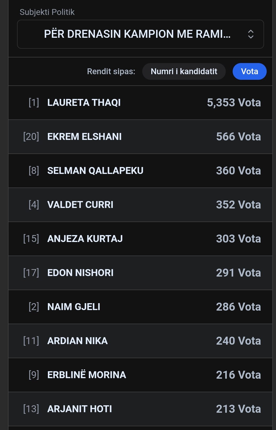Click the Rendit sipas label
Screen dimensions: 276x430
tap(111, 72)
